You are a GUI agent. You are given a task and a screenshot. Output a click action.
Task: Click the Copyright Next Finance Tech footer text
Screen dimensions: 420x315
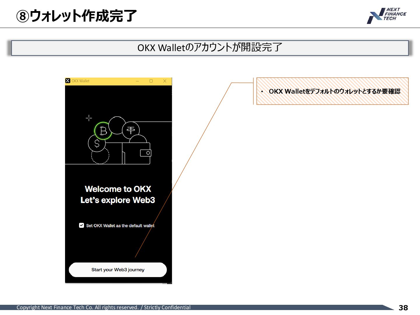104,307
